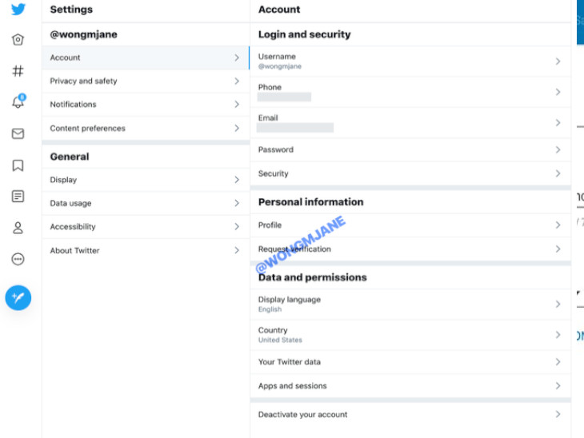Open Profile person icon in sidebar
The height and width of the screenshot is (438, 584).
pyautogui.click(x=18, y=228)
